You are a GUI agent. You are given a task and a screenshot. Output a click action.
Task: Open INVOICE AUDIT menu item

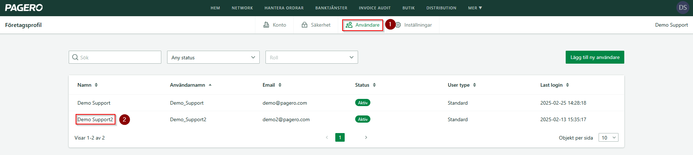coord(375,8)
